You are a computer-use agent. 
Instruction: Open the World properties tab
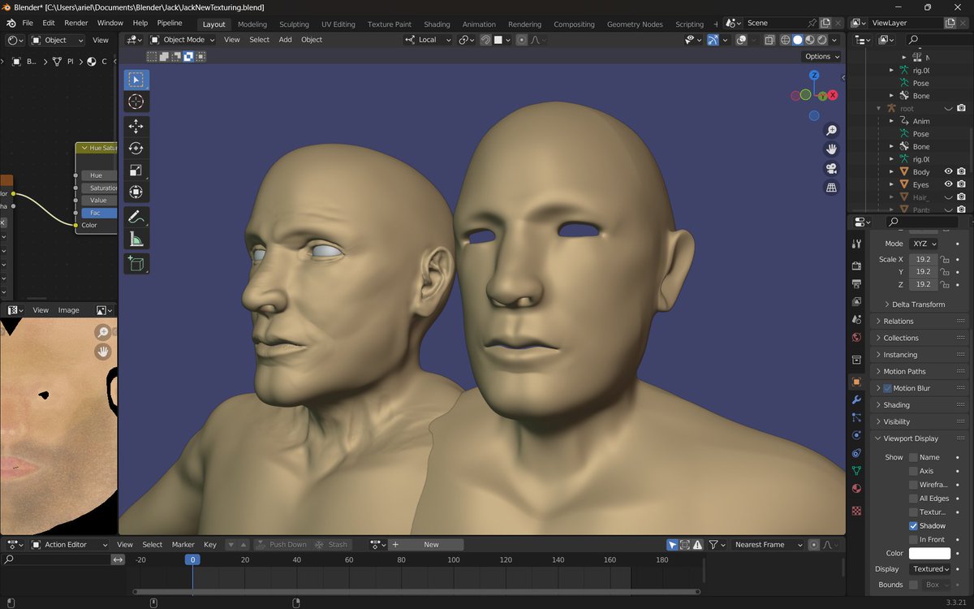(x=856, y=338)
